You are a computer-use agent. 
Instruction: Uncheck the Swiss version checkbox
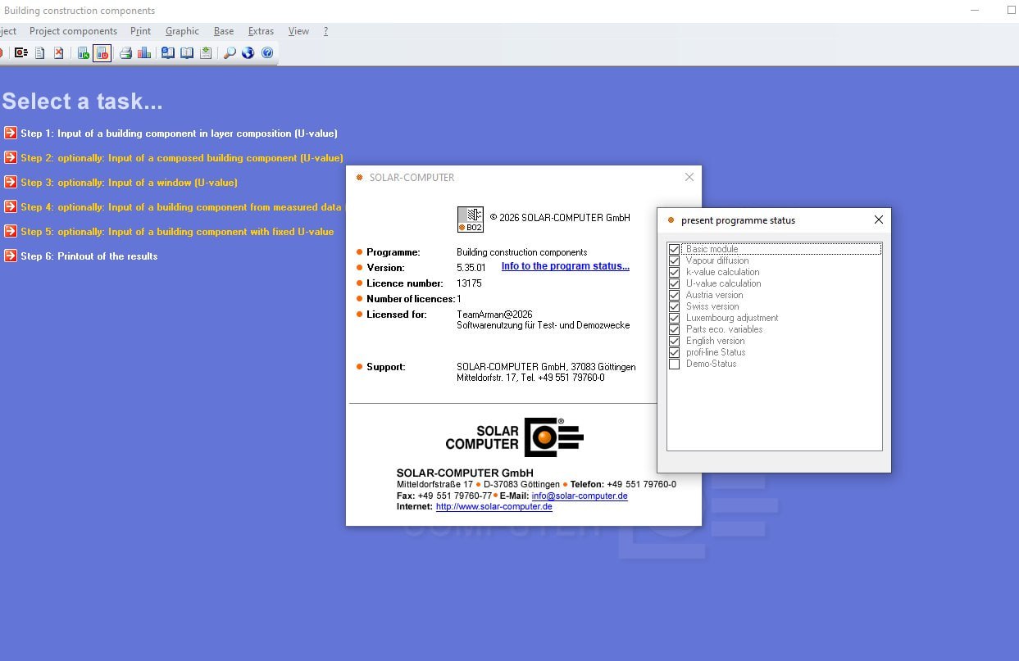[674, 306]
